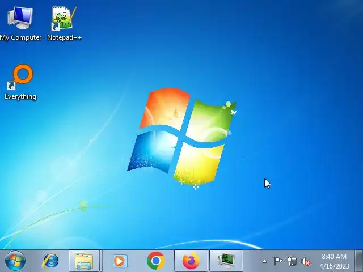Viewport: 363px width, 272px height.
Task: Open Action Center flag icon
Action: (x=278, y=261)
